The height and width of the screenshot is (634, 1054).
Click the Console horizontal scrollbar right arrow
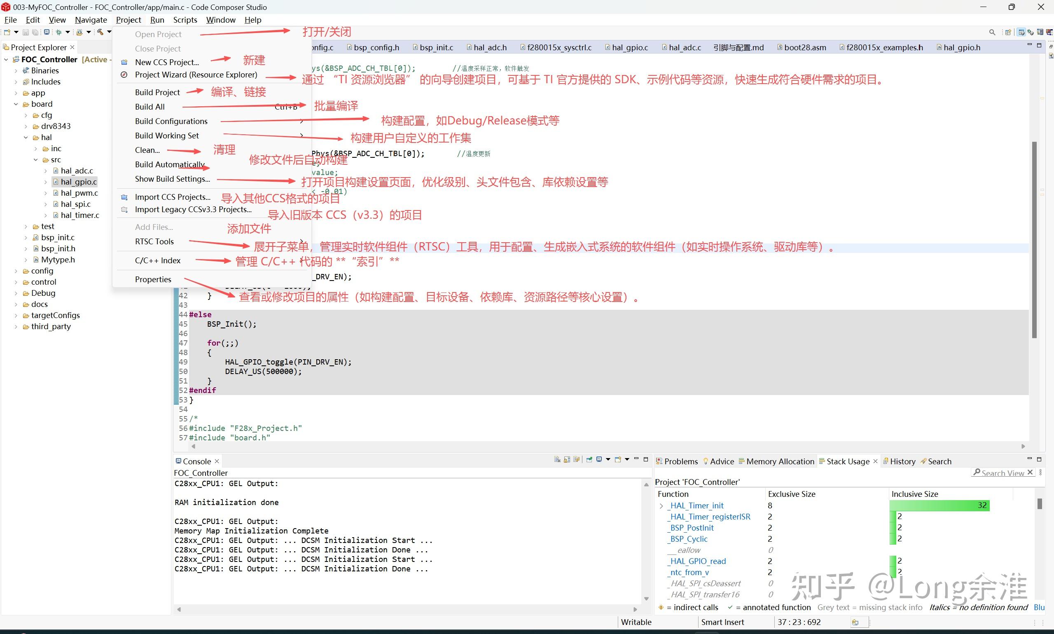click(x=635, y=609)
